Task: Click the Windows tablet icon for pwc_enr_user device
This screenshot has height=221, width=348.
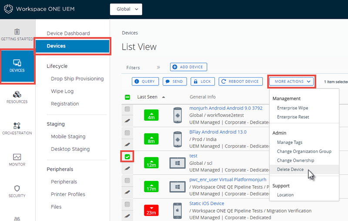Action: pyautogui.click(x=177, y=187)
